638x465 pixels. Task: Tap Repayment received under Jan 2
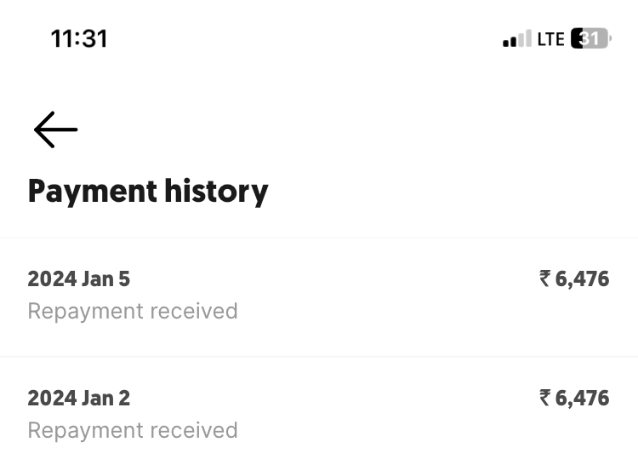[x=133, y=430]
